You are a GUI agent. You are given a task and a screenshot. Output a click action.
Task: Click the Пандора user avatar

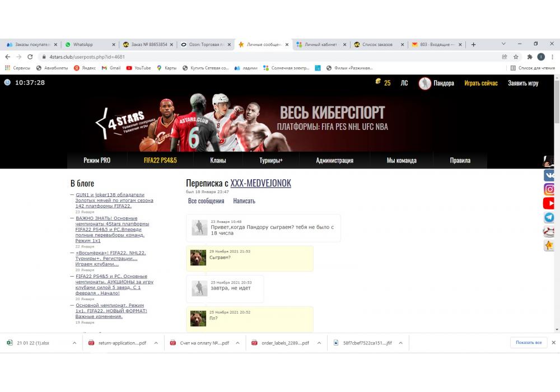coord(424,83)
